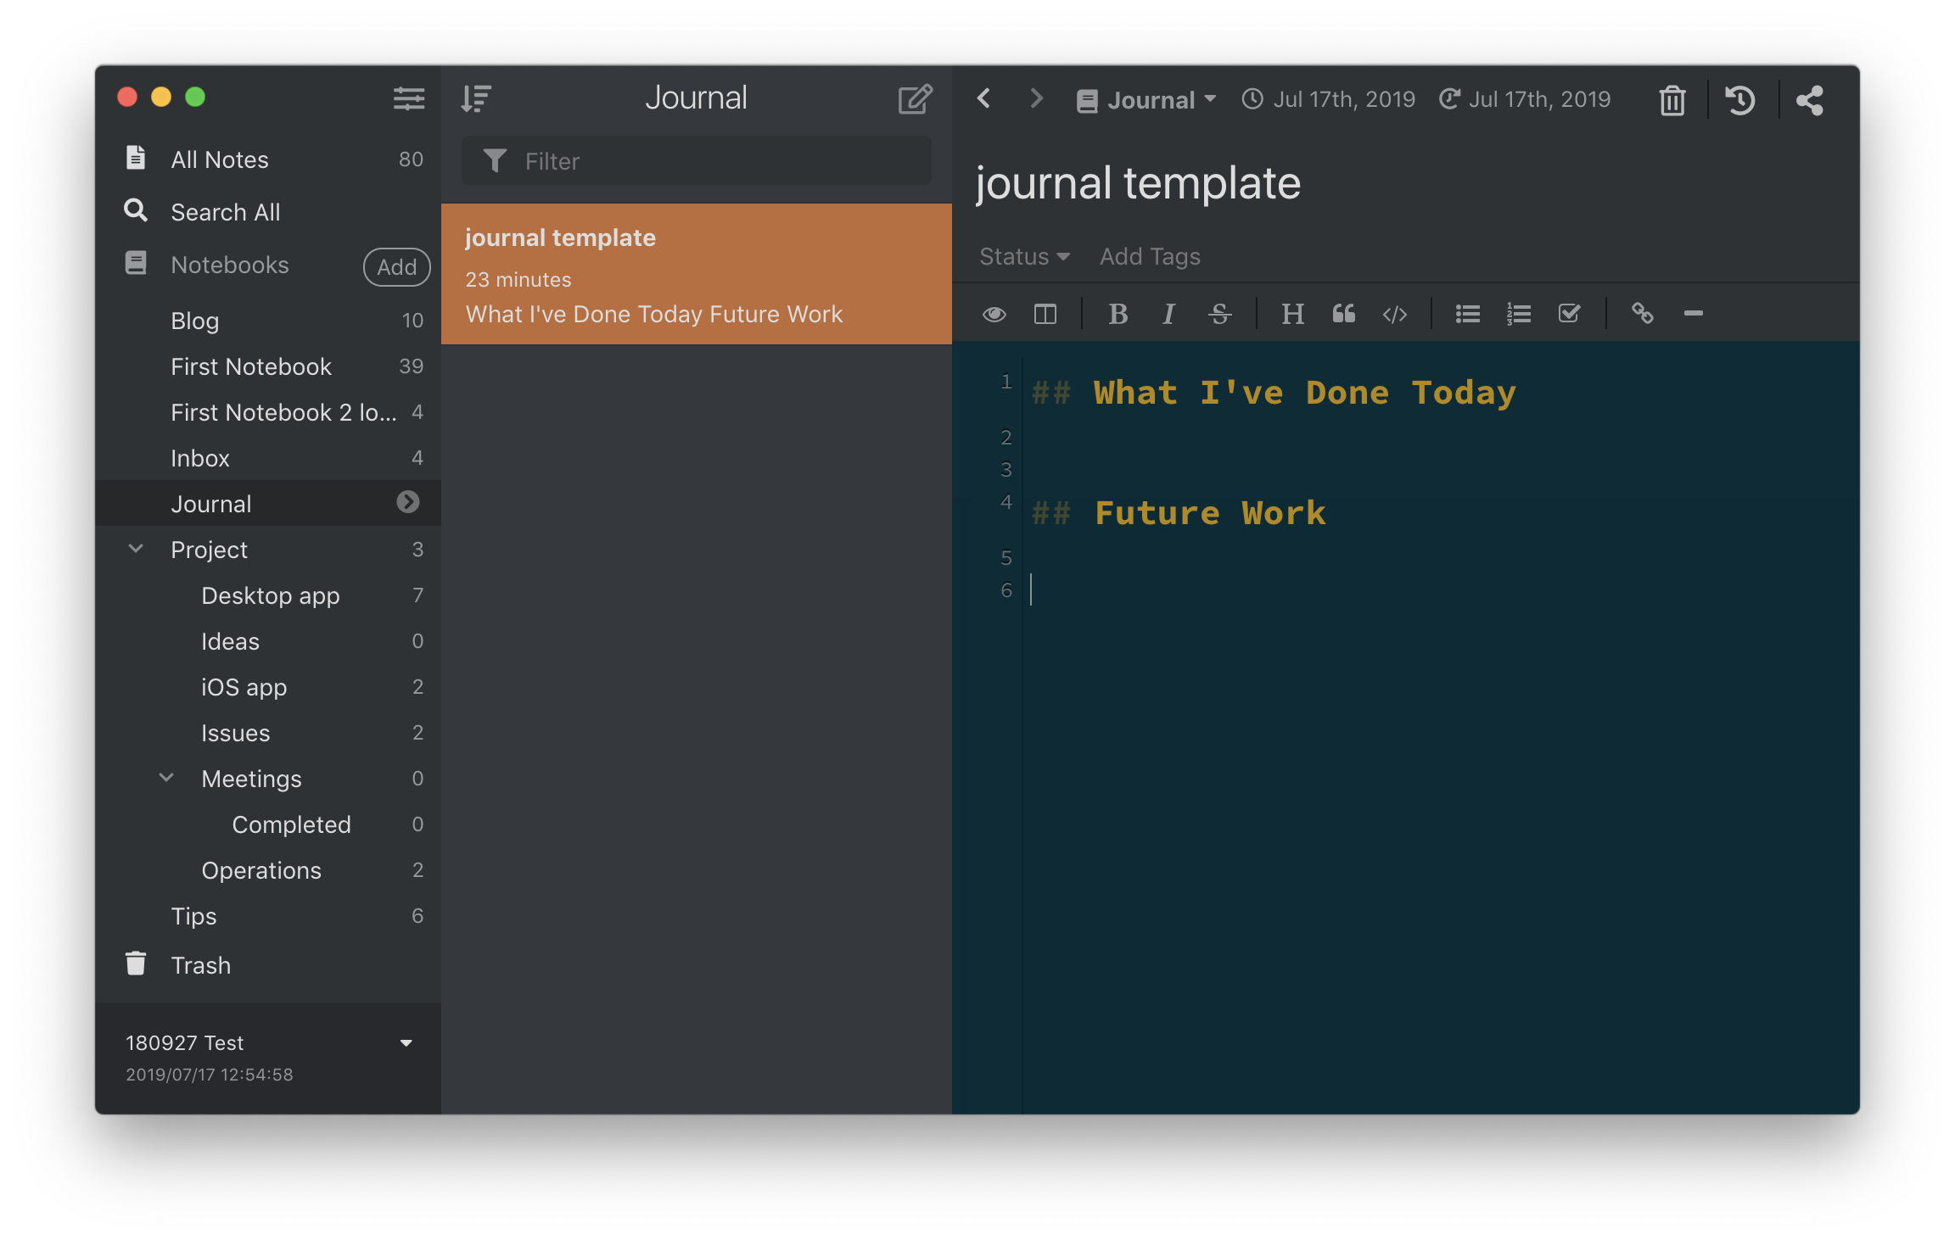Select All Notes in sidebar
This screenshot has width=1955, height=1240.
coord(220,158)
